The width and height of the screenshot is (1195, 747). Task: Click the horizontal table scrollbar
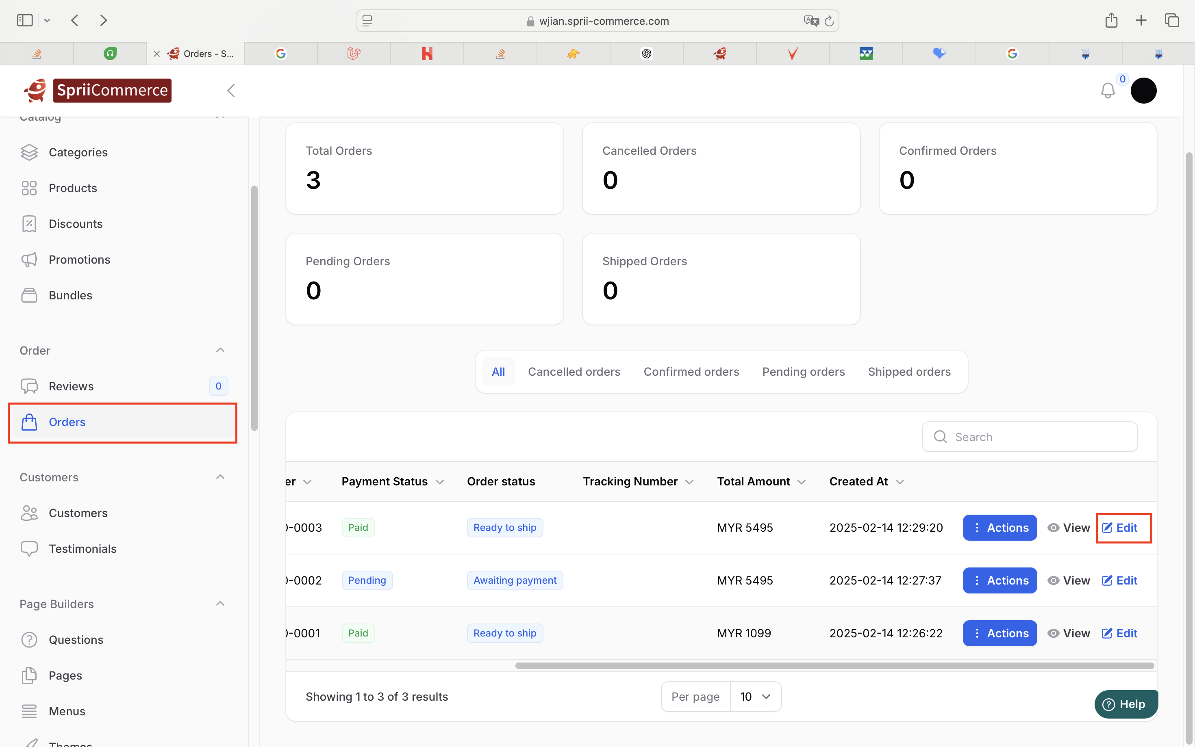point(834,665)
